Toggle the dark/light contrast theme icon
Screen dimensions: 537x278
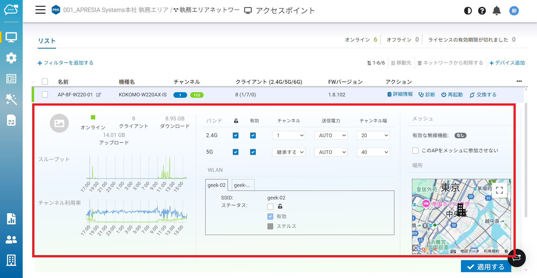(468, 11)
